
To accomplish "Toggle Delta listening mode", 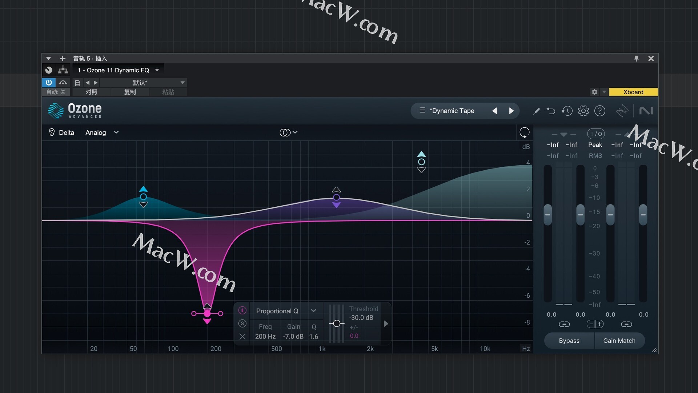I will pos(61,132).
